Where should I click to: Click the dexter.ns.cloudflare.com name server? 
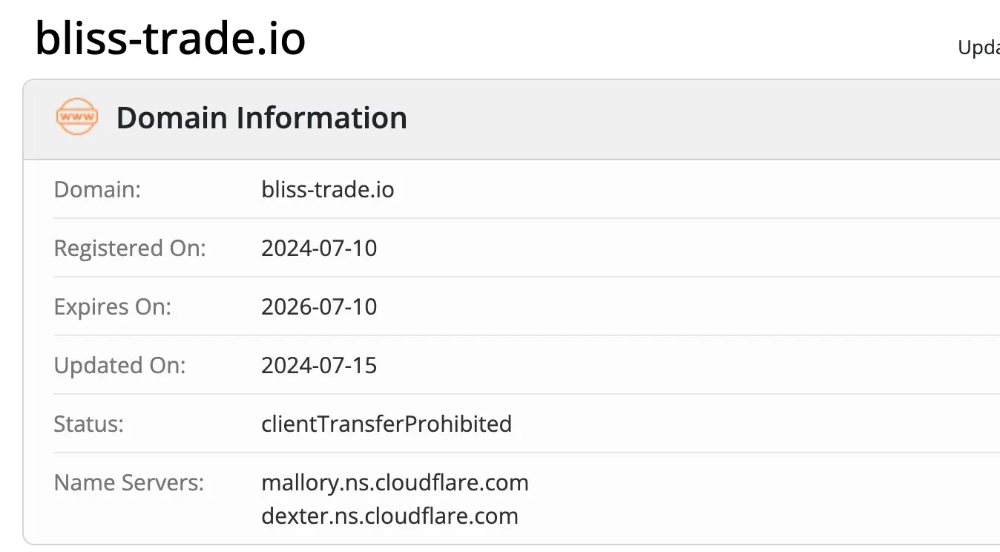pyautogui.click(x=389, y=516)
